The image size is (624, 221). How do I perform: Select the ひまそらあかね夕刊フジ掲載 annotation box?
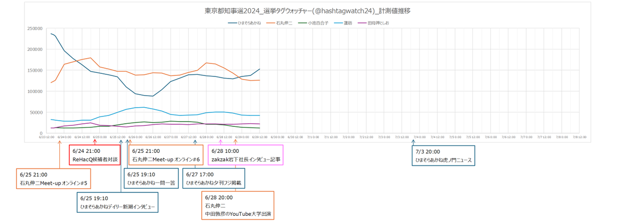(x=214, y=178)
